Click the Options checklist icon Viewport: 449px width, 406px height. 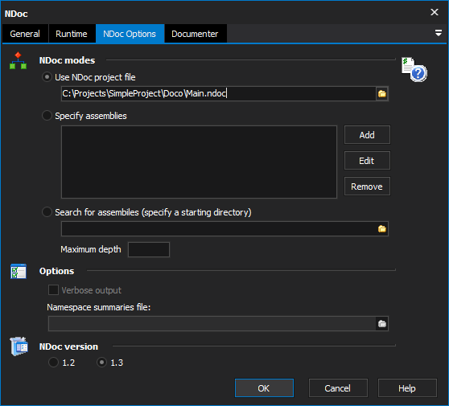pyautogui.click(x=19, y=271)
